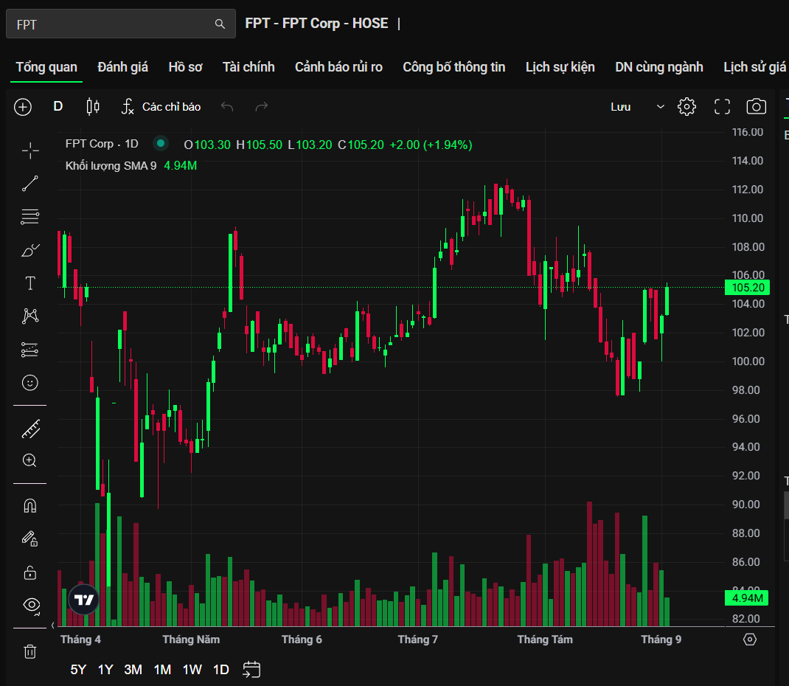Open the D interval selector
789x686 pixels.
58,107
